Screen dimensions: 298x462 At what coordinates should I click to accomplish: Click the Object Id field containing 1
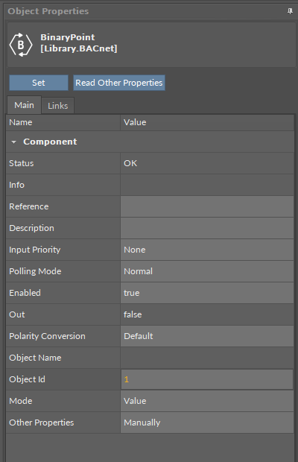click(x=207, y=379)
